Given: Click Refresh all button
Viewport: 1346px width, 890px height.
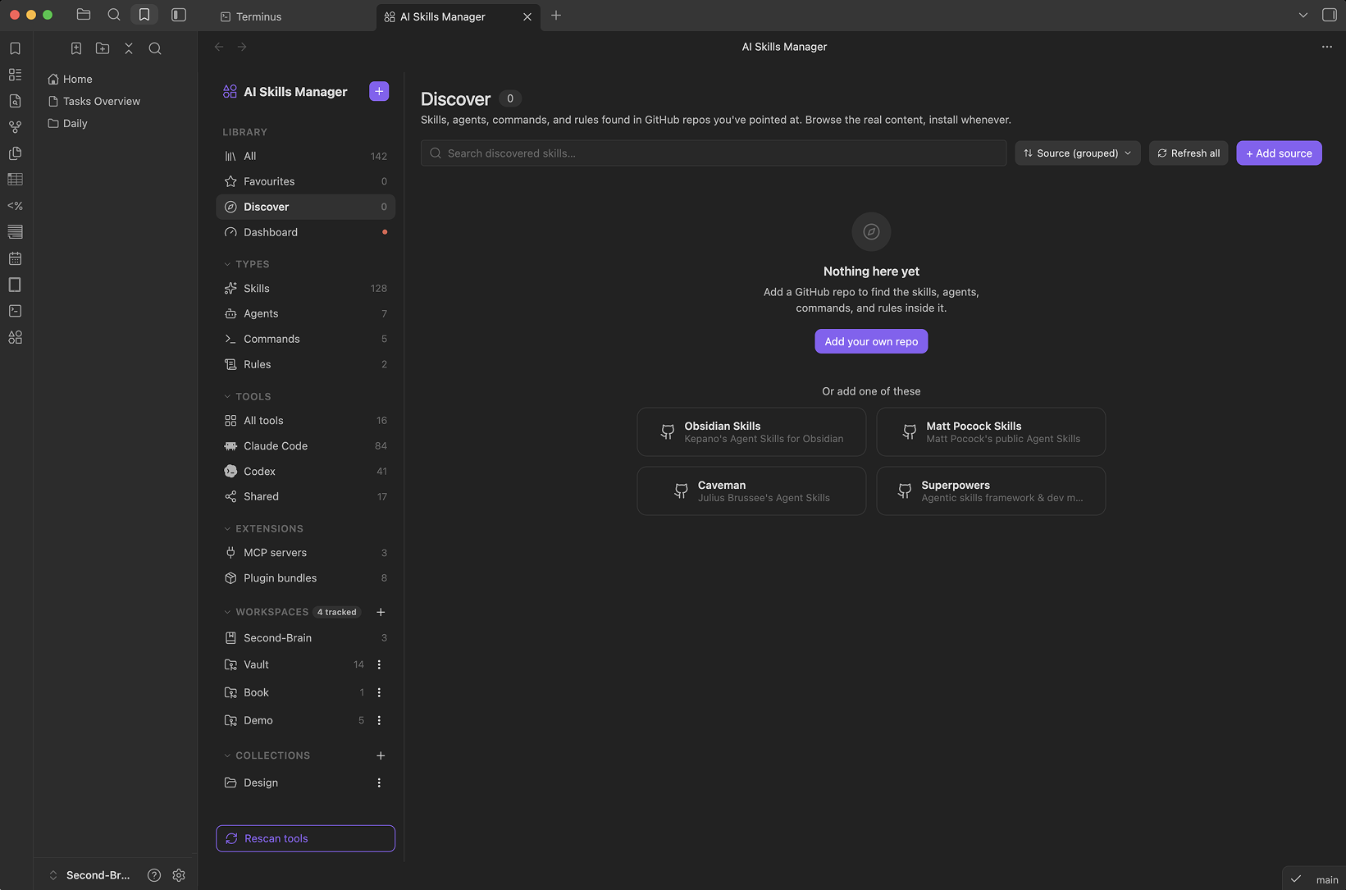Looking at the screenshot, I should 1189,153.
